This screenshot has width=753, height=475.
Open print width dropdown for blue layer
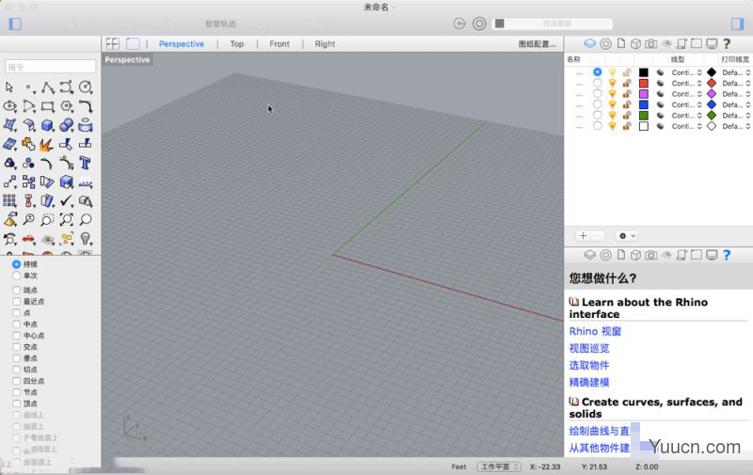[x=736, y=104]
